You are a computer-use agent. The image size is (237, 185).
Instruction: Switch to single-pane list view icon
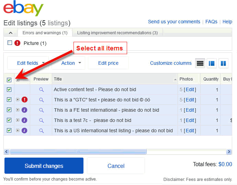[200, 63]
